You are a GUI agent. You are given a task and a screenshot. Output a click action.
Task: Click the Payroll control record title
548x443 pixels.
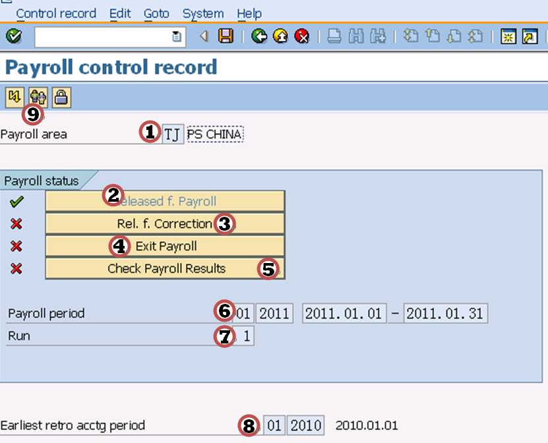click(111, 67)
